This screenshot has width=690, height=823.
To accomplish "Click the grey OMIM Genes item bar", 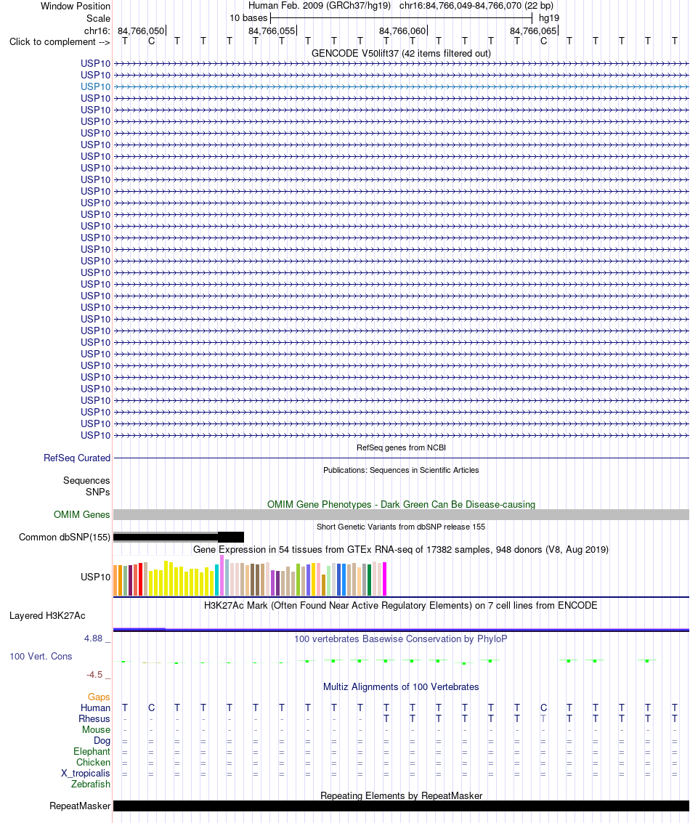I will pyautogui.click(x=402, y=514).
